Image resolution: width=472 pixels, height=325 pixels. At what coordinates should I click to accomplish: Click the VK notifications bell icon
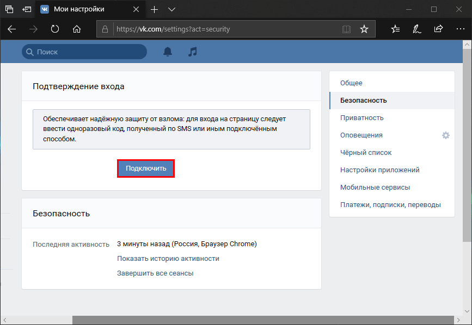tap(168, 52)
